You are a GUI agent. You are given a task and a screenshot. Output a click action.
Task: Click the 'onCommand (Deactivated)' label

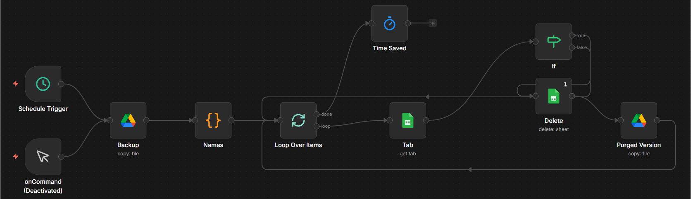point(43,186)
